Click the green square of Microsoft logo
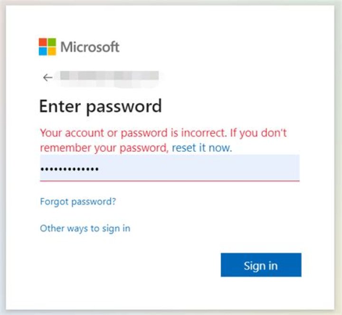The width and height of the screenshot is (342, 315). (52, 42)
